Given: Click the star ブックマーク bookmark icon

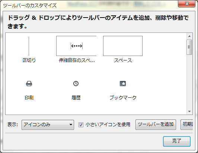Looking at the screenshot, I should pyautogui.click(x=123, y=84).
